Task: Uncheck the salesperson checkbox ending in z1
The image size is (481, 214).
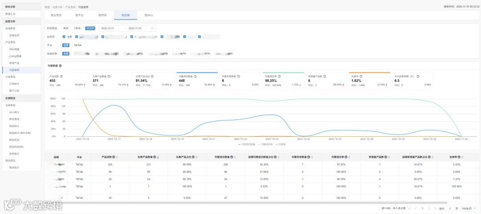Action: (132, 37)
